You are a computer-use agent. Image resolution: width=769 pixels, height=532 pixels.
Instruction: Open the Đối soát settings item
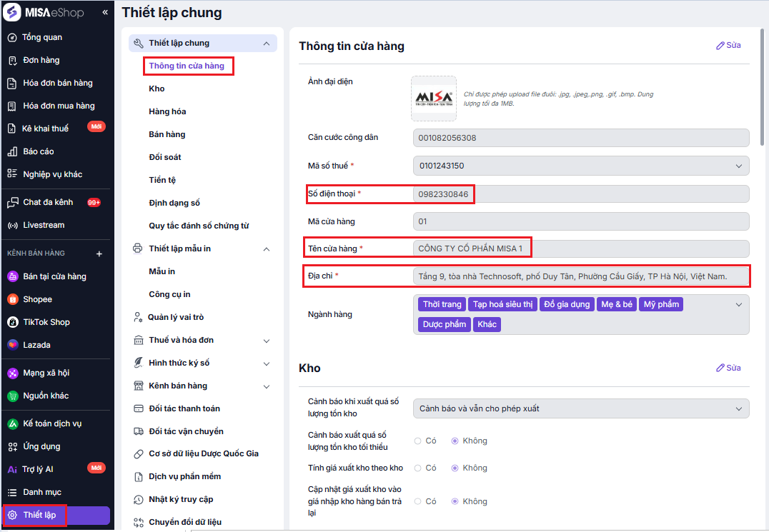[165, 157]
